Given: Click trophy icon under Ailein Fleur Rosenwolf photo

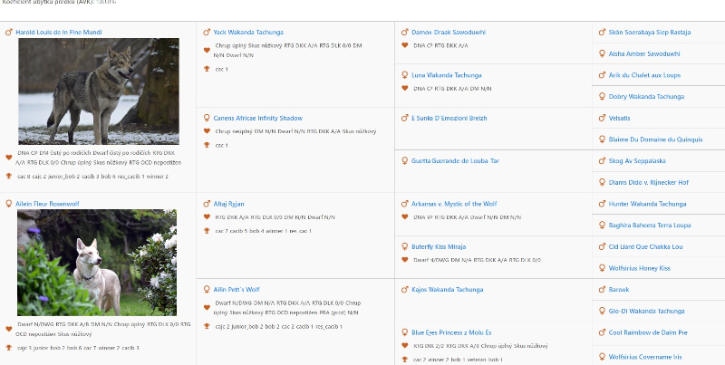Looking at the screenshot, I should click(9, 348).
